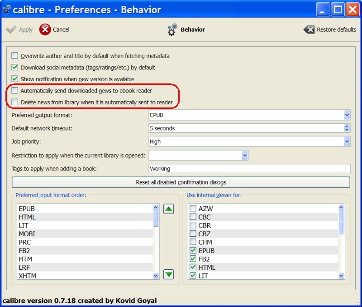
Task: Uncheck HTML in internal viewer list
Action: coord(193,267)
